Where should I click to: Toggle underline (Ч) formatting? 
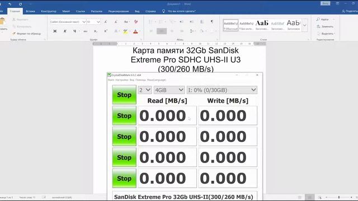74,31
